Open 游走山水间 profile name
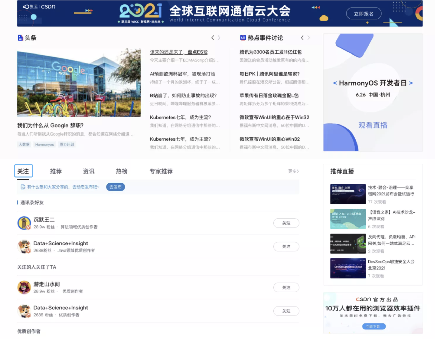 47,284
